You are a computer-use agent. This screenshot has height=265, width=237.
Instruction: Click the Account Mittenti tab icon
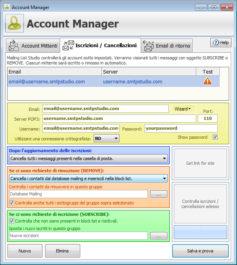point(14,46)
